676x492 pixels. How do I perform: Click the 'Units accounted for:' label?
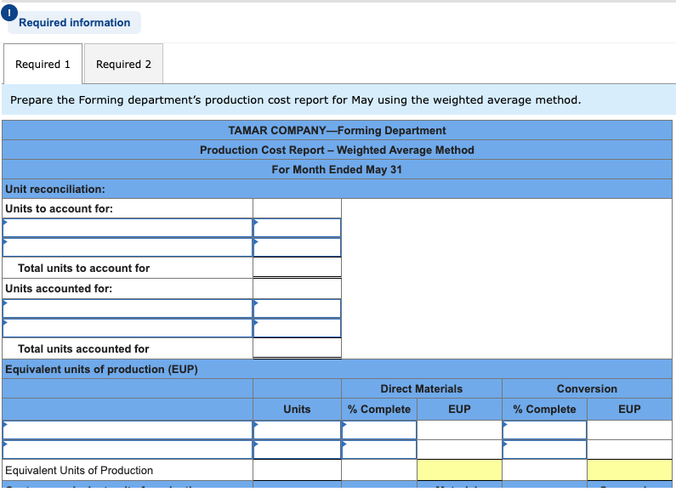point(59,288)
